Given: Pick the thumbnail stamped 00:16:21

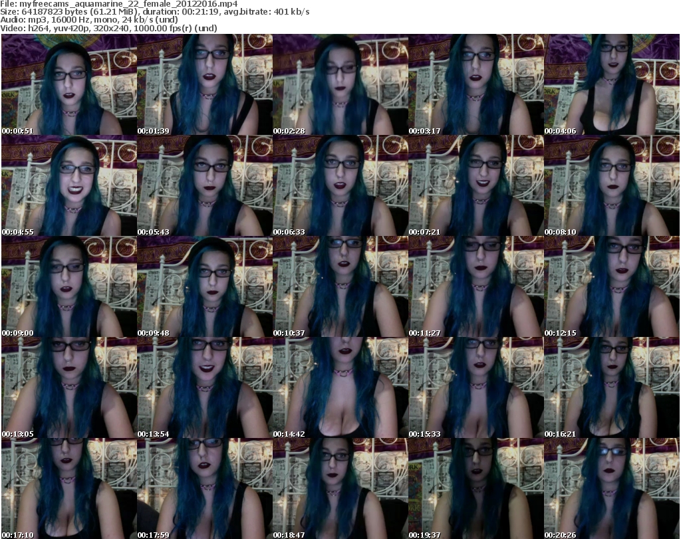Looking at the screenshot, I should [612, 387].
